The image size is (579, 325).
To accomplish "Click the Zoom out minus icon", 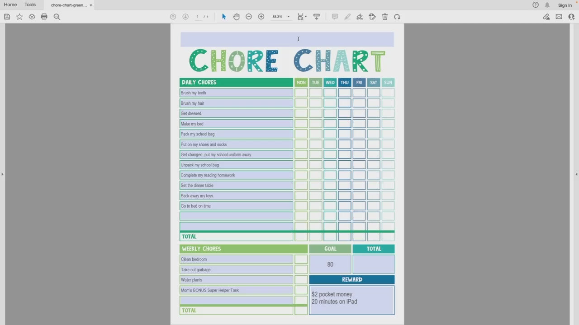I will point(248,17).
